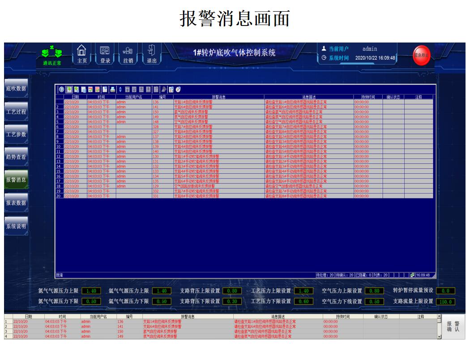Toggle the up-down autoscroll arrows in alarm toolbar
Viewport: 470px width, 345px height.
click(120, 89)
